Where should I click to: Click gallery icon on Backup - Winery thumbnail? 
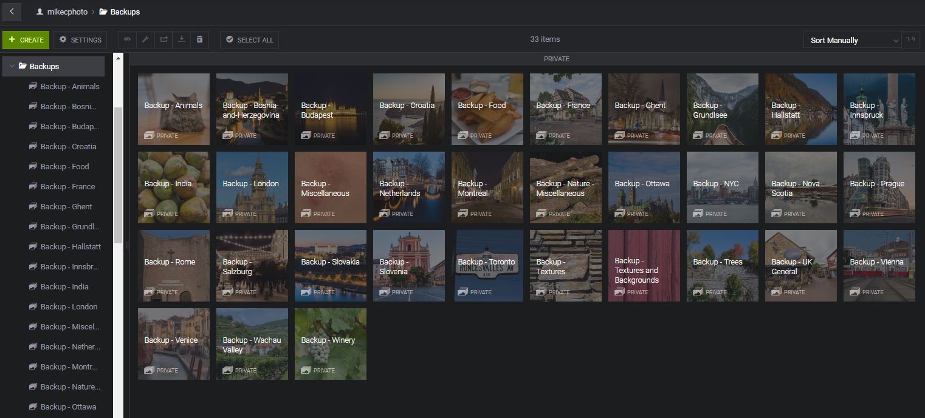point(306,370)
